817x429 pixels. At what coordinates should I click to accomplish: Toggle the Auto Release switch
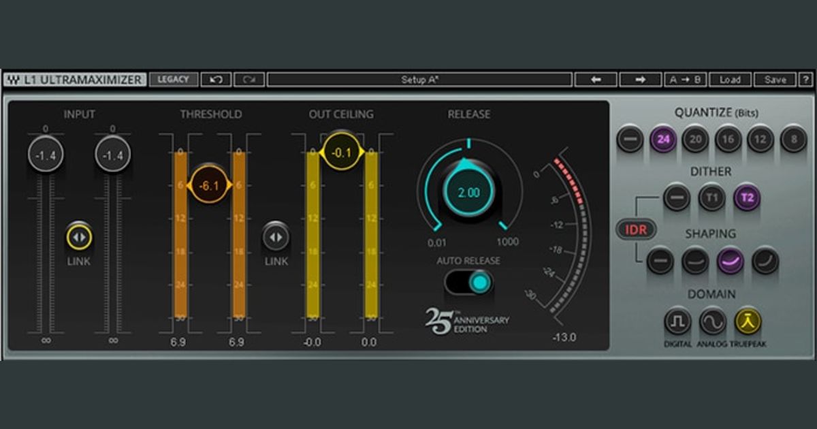click(x=469, y=281)
